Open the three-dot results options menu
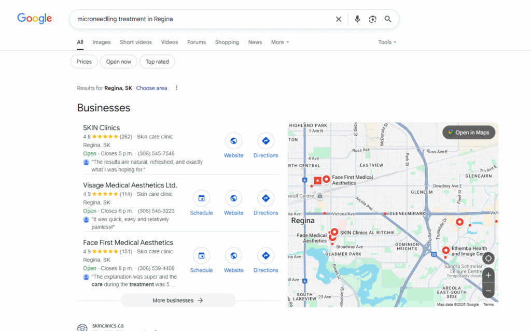 click(x=176, y=88)
